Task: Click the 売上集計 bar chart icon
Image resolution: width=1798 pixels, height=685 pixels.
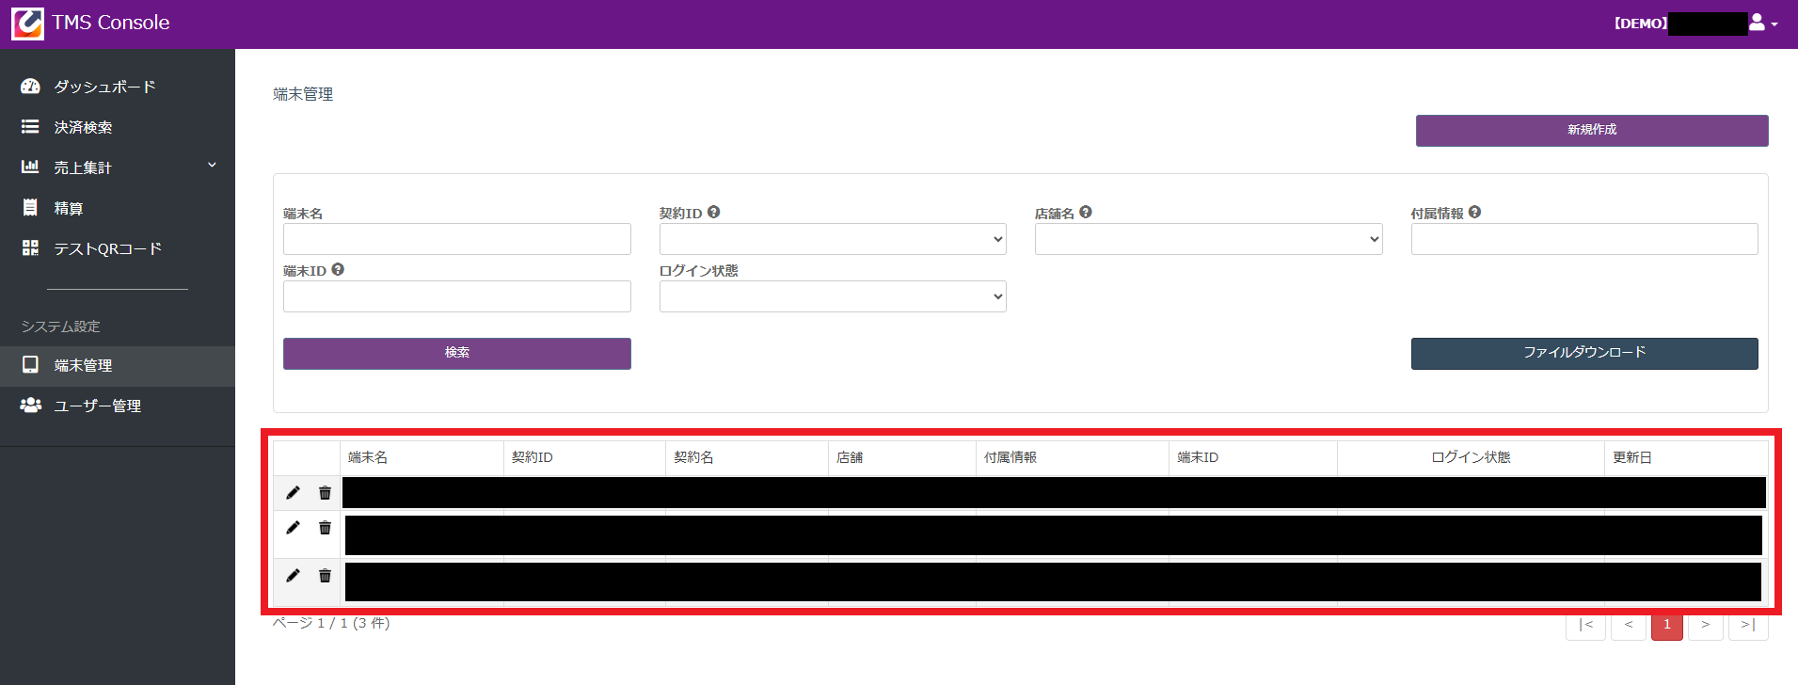Action: tap(30, 167)
